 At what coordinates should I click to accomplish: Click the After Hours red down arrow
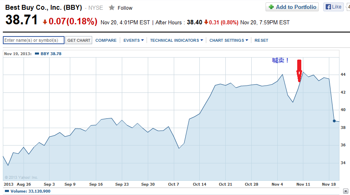206,22
